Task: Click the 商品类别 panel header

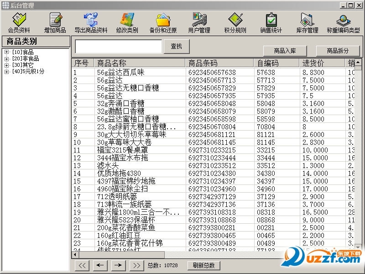Action: click(36, 42)
